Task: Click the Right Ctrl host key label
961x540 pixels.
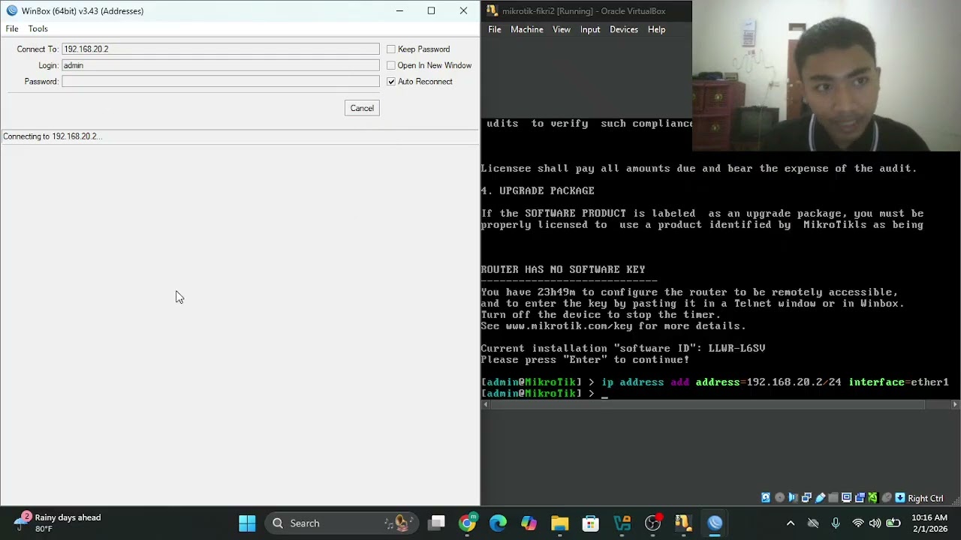Action: point(926,498)
